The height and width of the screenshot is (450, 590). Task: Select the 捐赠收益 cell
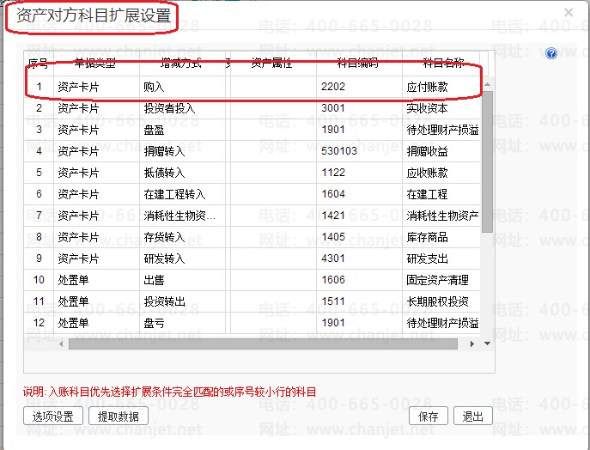pyautogui.click(x=441, y=151)
